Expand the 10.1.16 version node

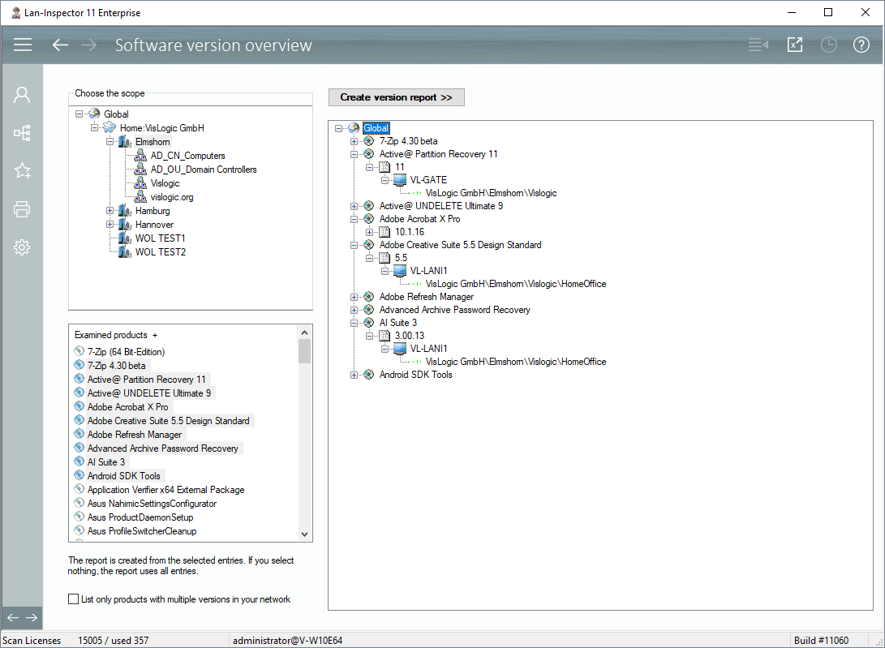click(370, 232)
